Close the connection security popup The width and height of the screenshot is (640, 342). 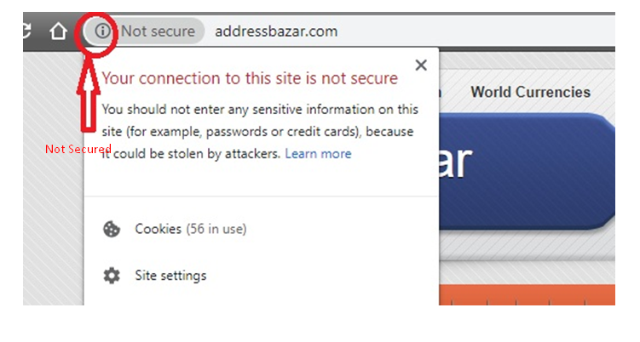pyautogui.click(x=420, y=65)
